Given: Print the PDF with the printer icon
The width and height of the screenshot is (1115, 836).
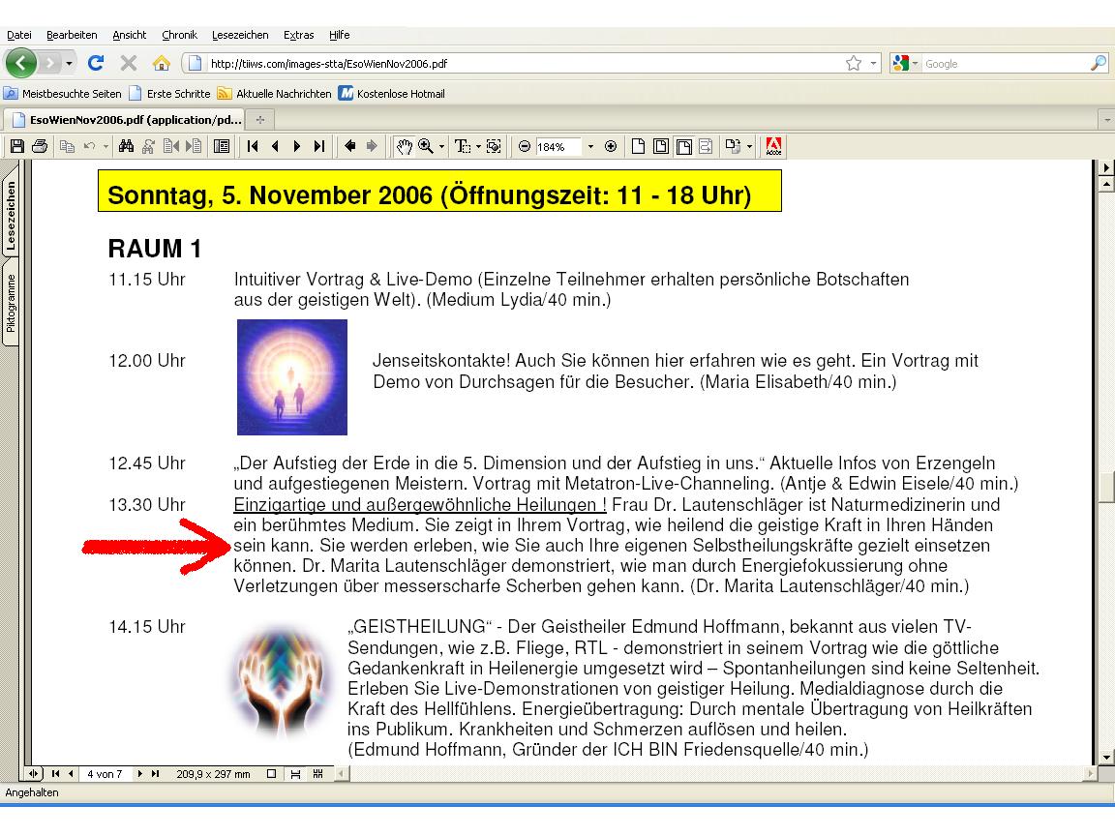Looking at the screenshot, I should pyautogui.click(x=39, y=147).
